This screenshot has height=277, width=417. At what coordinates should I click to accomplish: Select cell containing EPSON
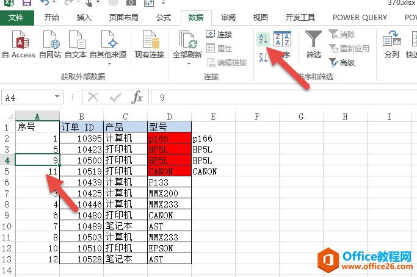[169, 248]
